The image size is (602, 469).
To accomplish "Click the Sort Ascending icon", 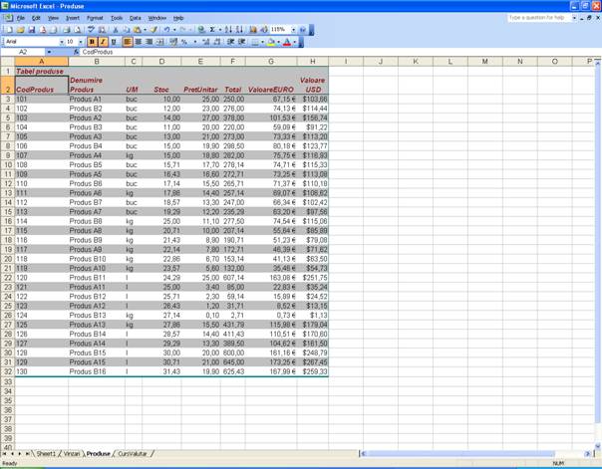I will 227,30.
